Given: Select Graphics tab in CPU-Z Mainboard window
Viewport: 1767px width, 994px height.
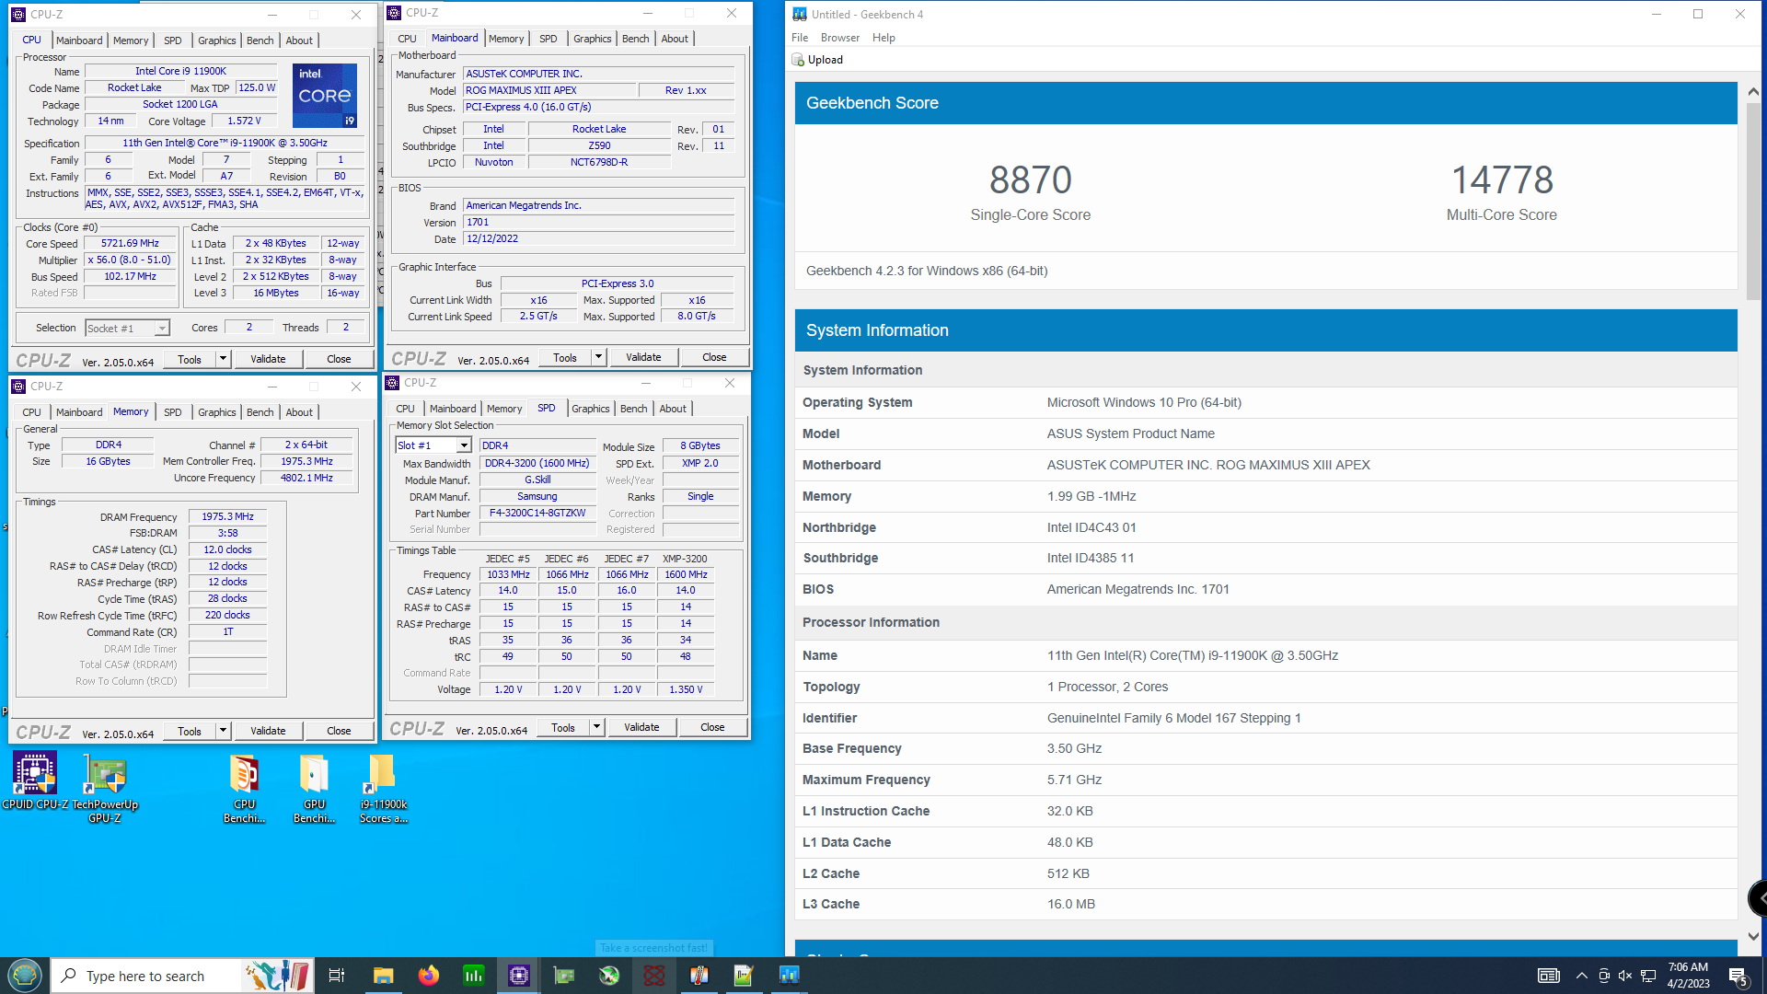Looking at the screenshot, I should [x=592, y=39].
